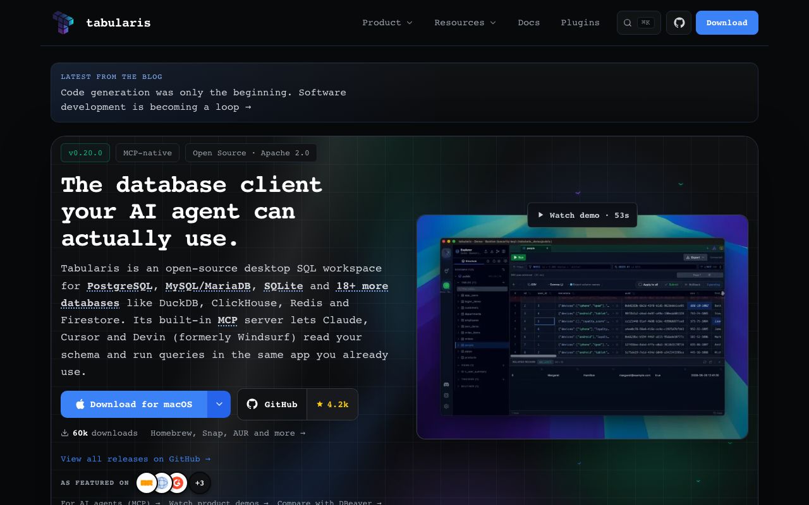Open the app demo screenshot thumbnail
Image resolution: width=809 pixels, height=505 pixels.
582,327
